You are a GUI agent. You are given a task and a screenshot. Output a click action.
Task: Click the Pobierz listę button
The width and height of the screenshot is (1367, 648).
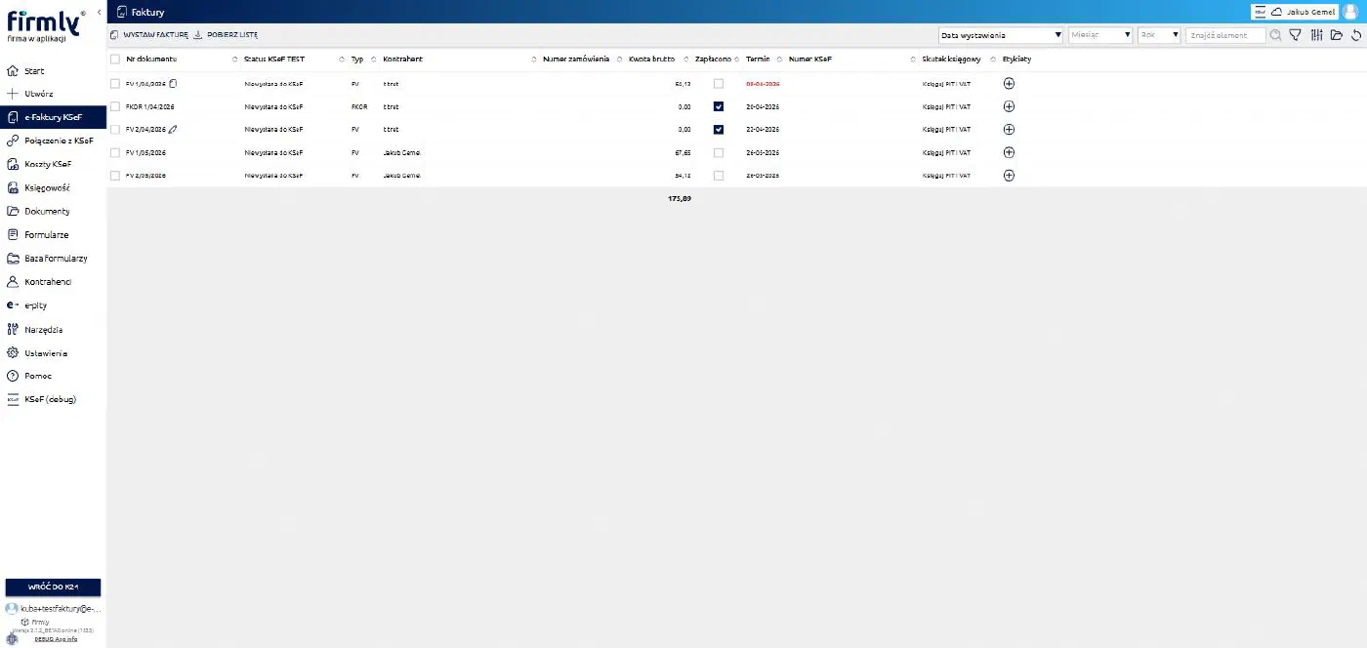[226, 35]
